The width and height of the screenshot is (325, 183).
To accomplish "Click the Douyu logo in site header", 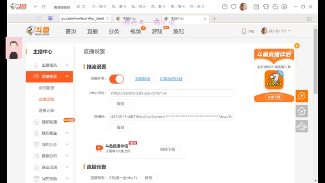I will coord(38,31).
